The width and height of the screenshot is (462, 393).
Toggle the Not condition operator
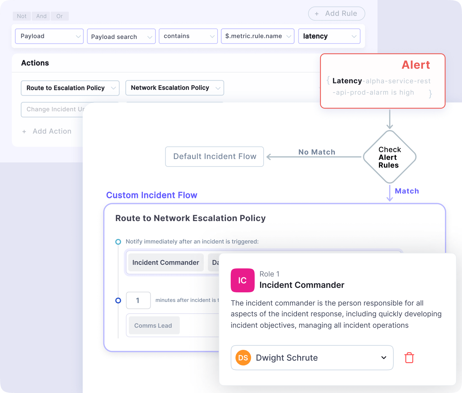click(21, 16)
